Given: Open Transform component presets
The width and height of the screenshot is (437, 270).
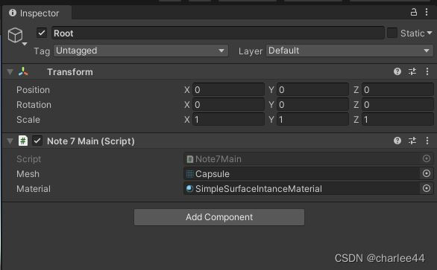Looking at the screenshot, I should (x=412, y=71).
